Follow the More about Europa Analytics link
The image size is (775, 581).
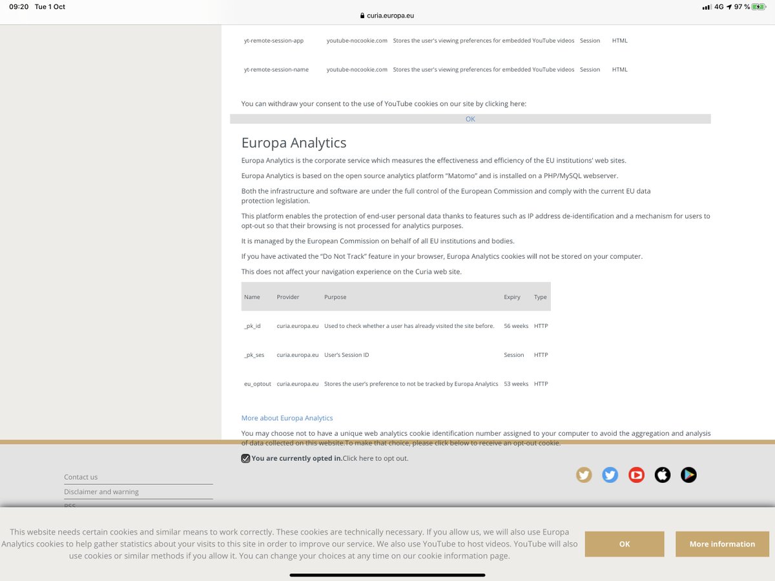point(287,418)
